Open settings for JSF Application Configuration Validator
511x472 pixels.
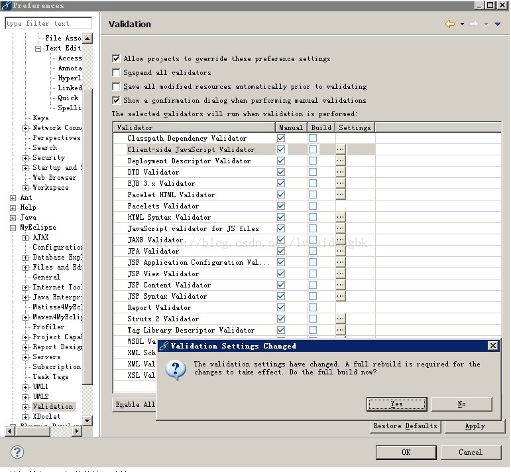click(340, 262)
